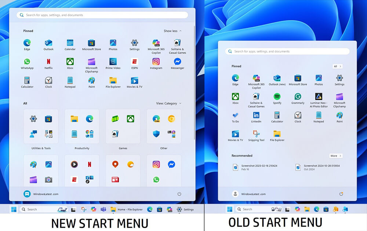Click the Search box in the left taskbar
Viewport: 367px width, 231px height.
(44, 209)
